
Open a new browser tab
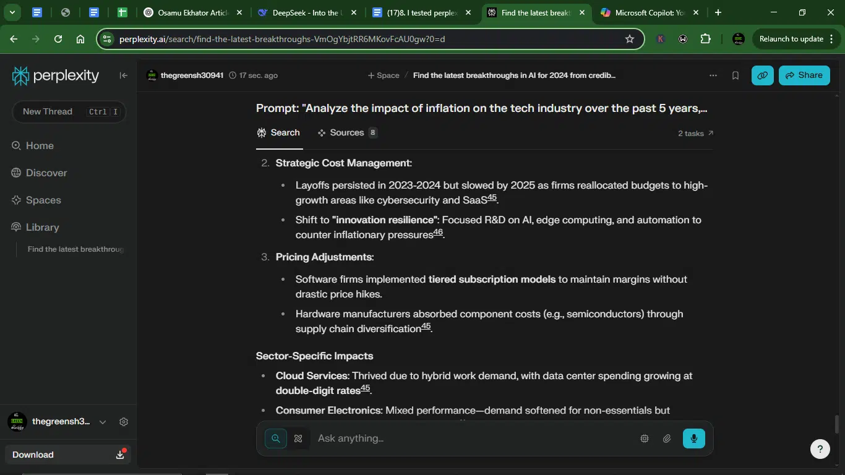pyautogui.click(x=718, y=12)
